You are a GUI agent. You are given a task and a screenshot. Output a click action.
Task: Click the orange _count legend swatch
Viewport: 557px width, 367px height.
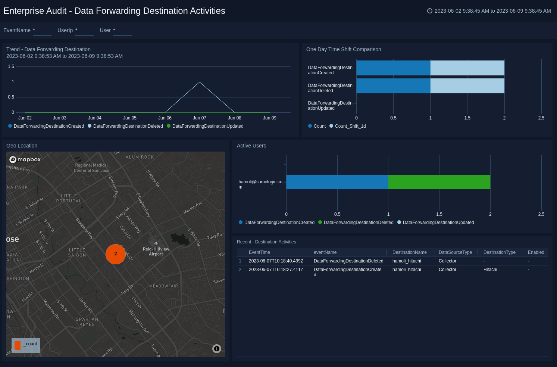18,345
